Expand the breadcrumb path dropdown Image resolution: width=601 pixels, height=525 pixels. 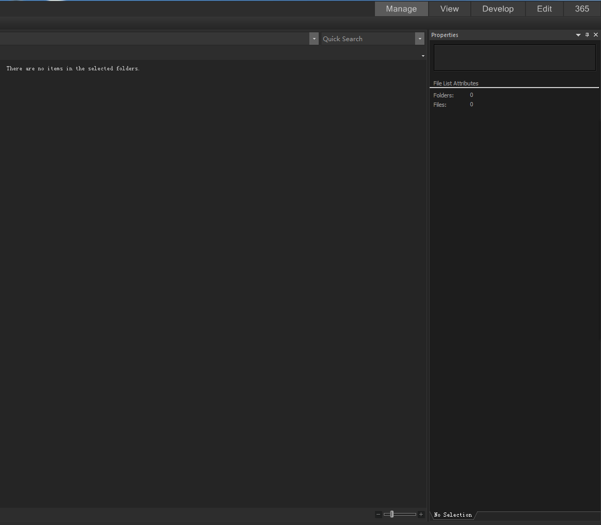(x=314, y=38)
